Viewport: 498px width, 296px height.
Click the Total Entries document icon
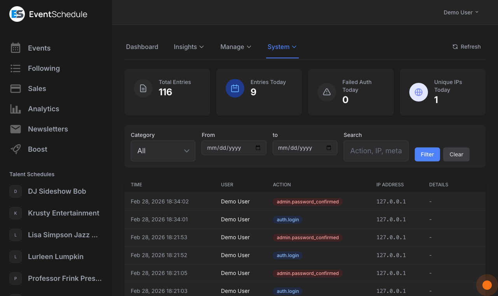pyautogui.click(x=143, y=88)
